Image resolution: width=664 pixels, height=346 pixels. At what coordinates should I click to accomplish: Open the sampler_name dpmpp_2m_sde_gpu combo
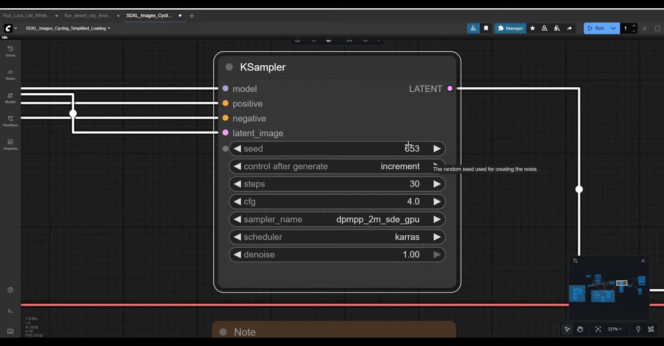pos(337,219)
